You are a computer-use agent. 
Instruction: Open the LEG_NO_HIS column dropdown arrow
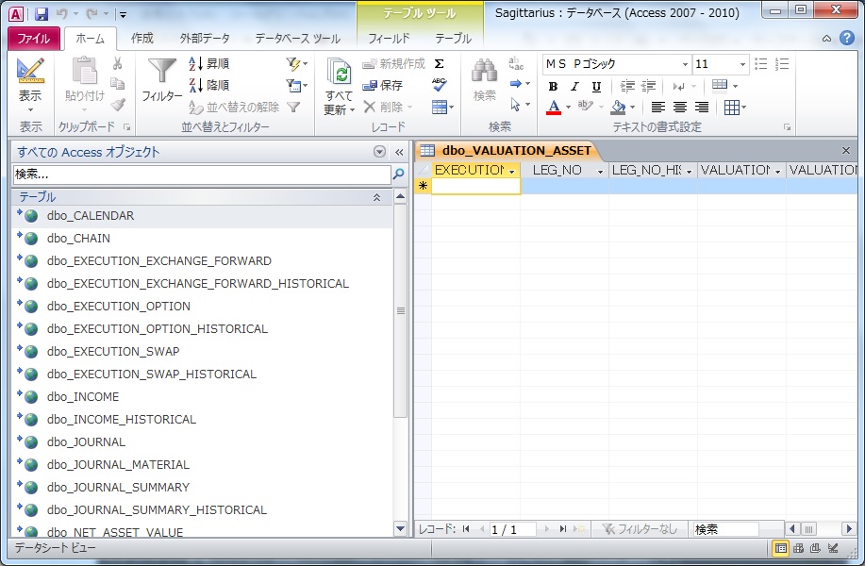pyautogui.click(x=689, y=172)
